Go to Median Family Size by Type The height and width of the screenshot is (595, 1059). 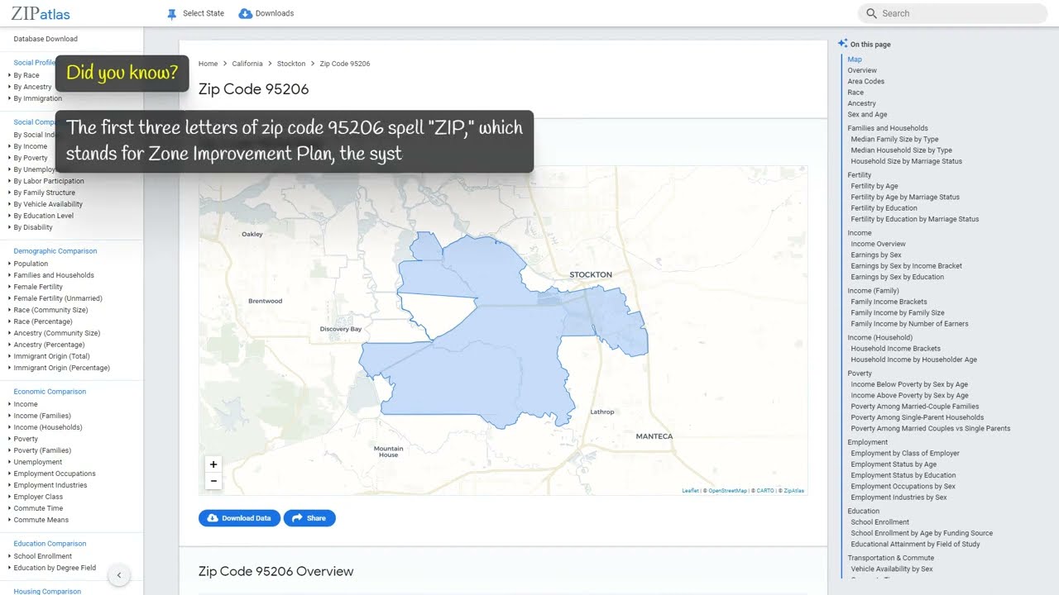click(x=895, y=139)
